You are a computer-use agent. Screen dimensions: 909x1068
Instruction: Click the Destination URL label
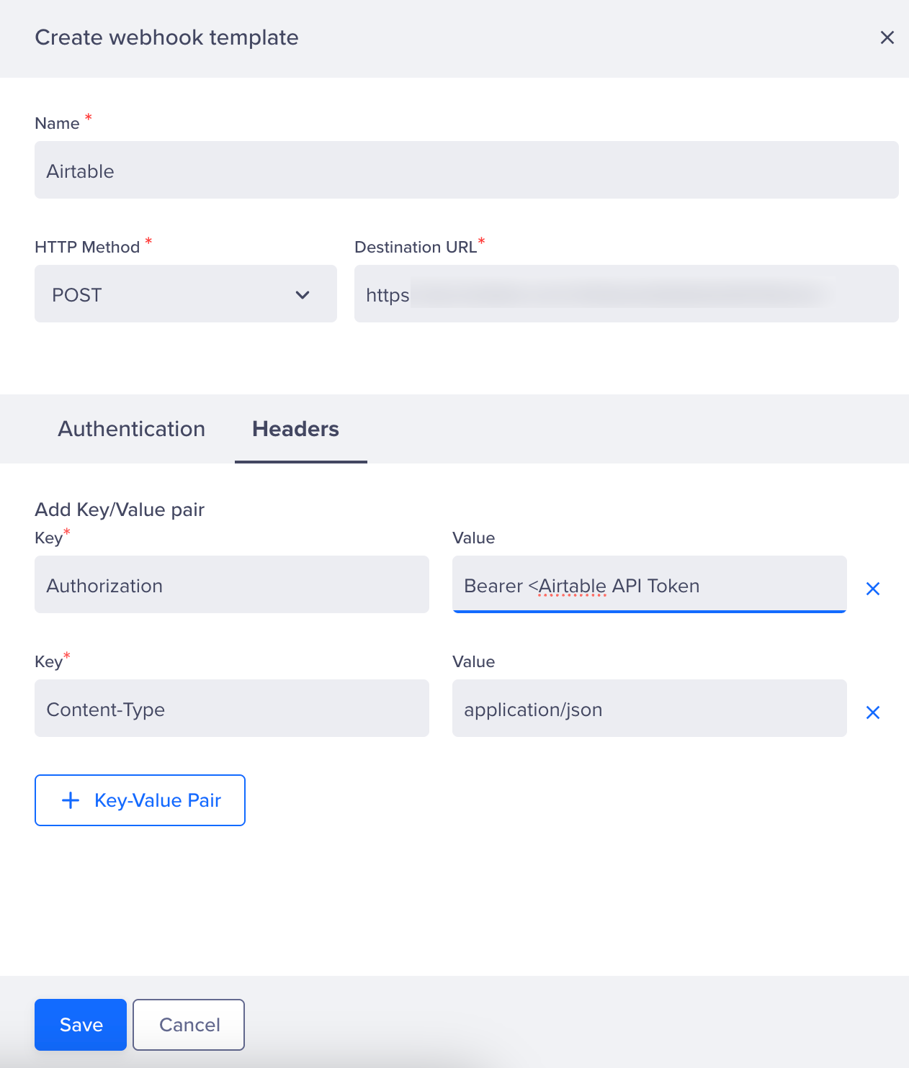click(416, 247)
